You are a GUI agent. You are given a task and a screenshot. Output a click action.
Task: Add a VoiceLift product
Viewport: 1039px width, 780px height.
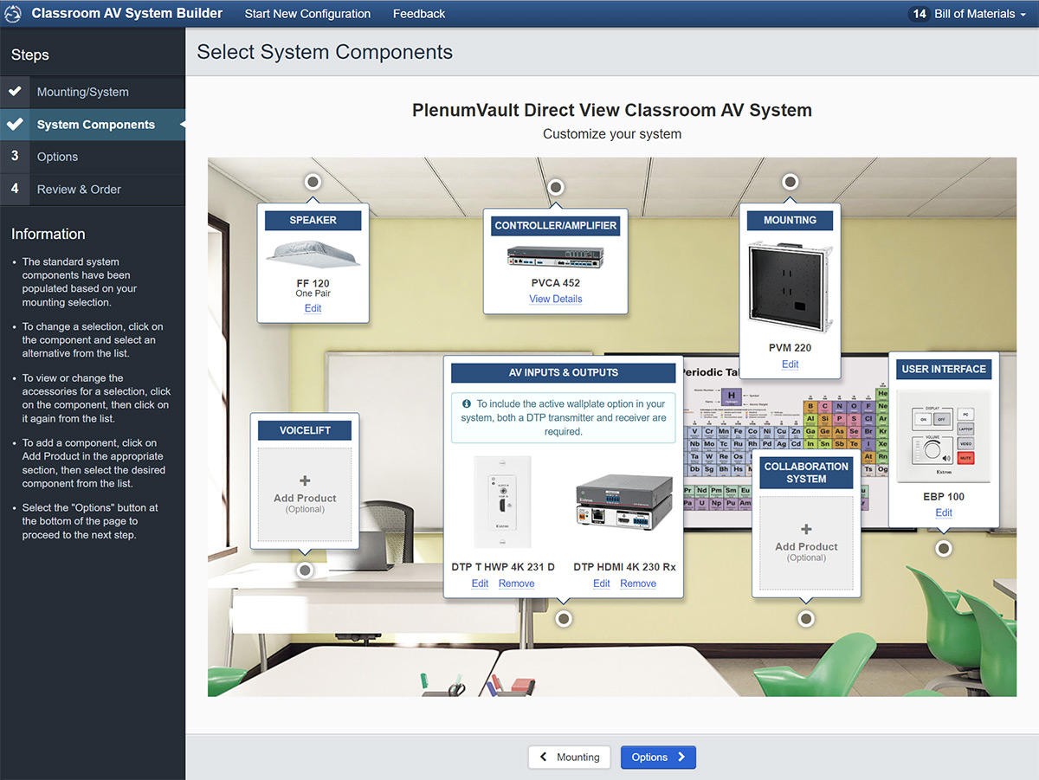click(x=305, y=495)
